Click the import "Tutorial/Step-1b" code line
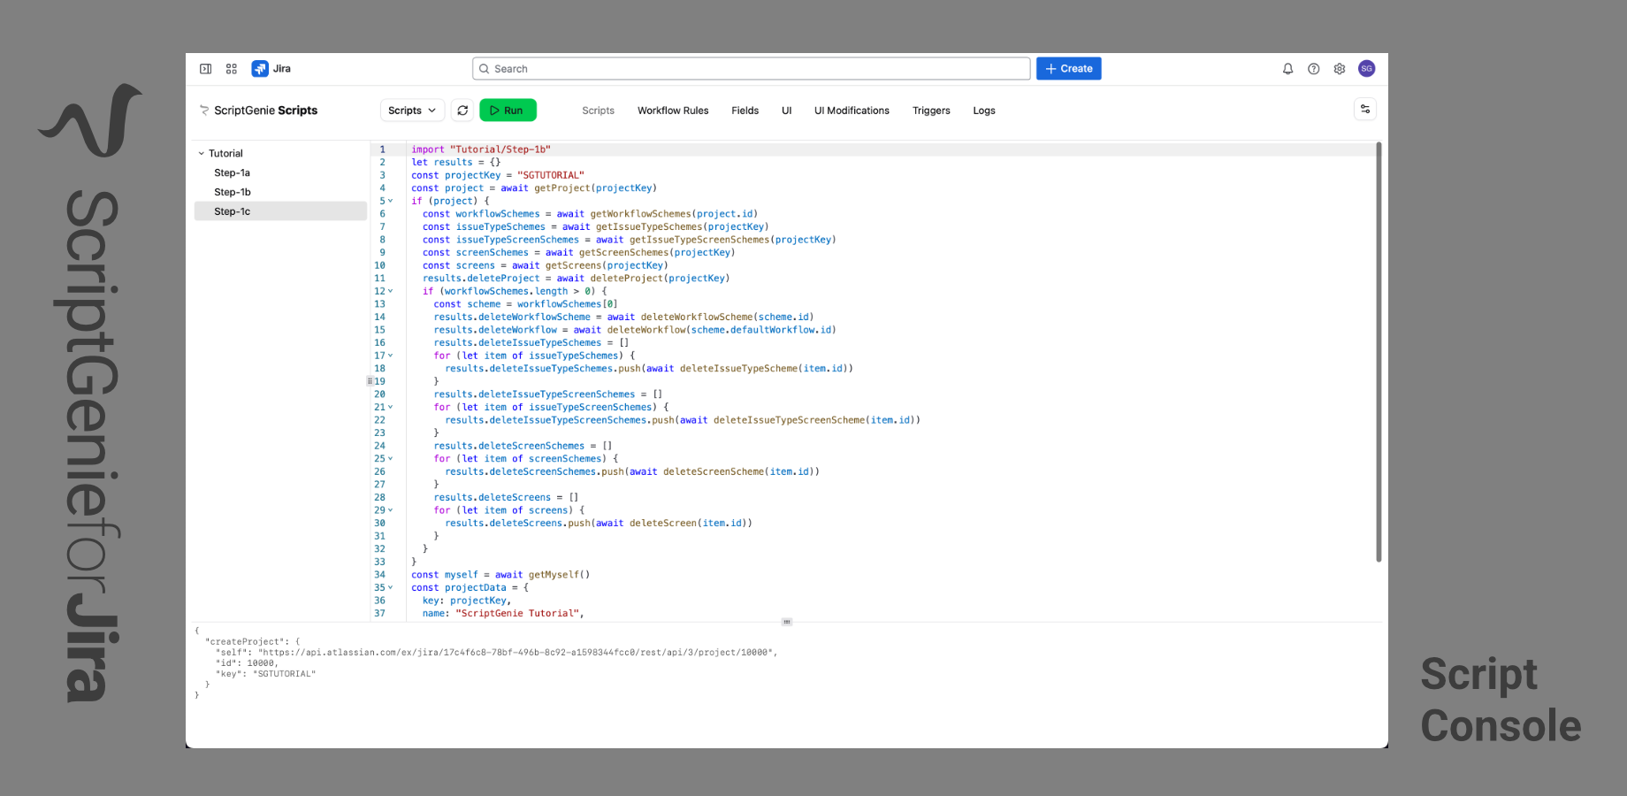1627x796 pixels. point(481,149)
